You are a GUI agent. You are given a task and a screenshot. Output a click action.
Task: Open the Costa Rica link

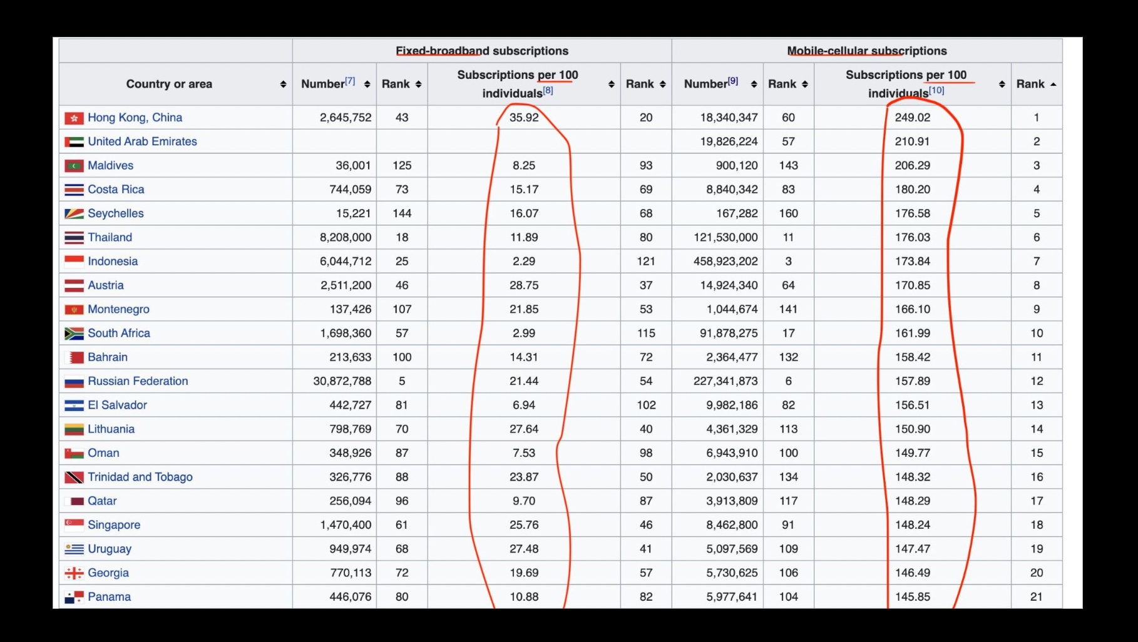116,190
